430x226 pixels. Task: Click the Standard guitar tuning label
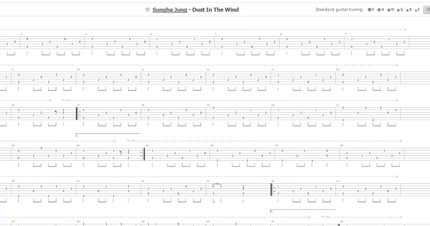point(339,10)
